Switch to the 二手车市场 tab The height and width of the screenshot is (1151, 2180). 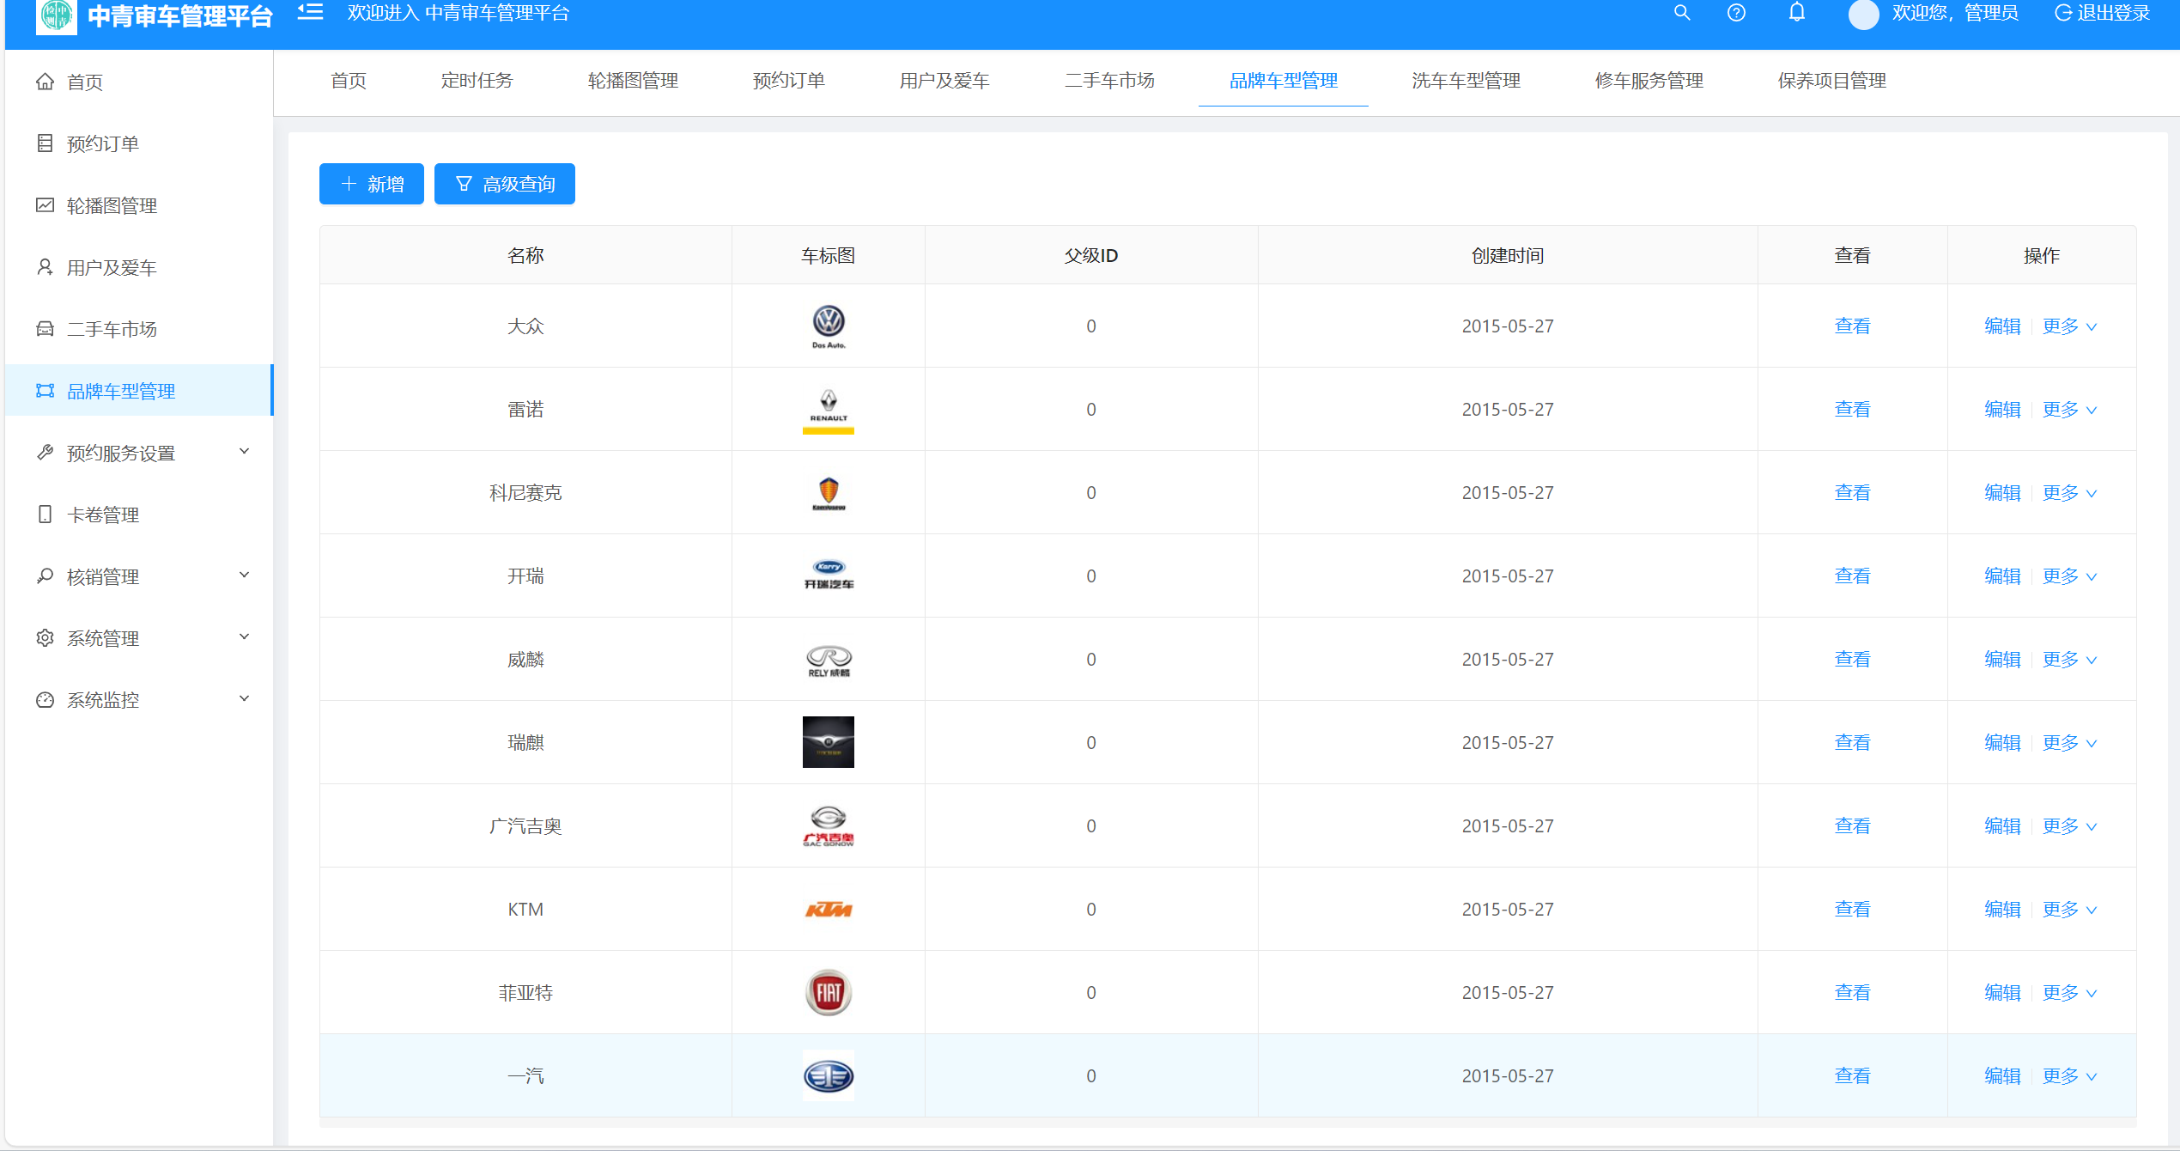pyautogui.click(x=1109, y=81)
